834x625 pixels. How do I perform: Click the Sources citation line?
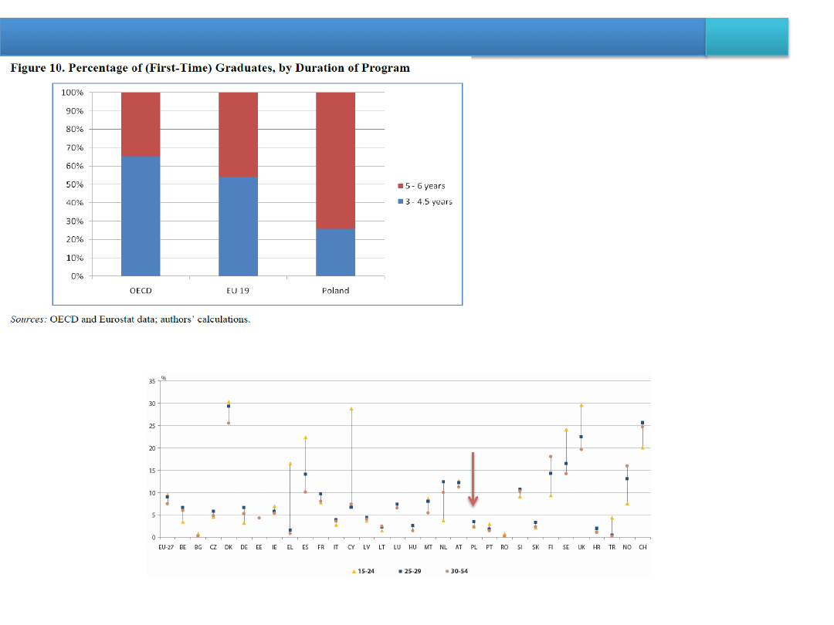tap(130, 319)
